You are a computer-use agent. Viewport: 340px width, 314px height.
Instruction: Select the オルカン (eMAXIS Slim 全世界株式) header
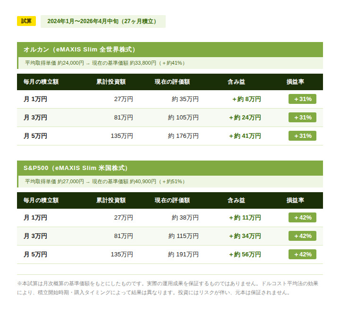(80, 50)
